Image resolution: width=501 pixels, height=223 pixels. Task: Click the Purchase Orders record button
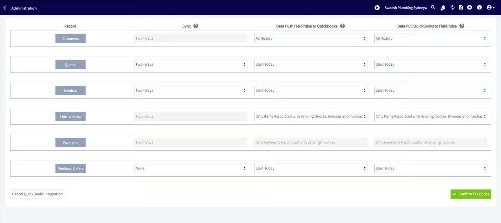tap(70, 169)
